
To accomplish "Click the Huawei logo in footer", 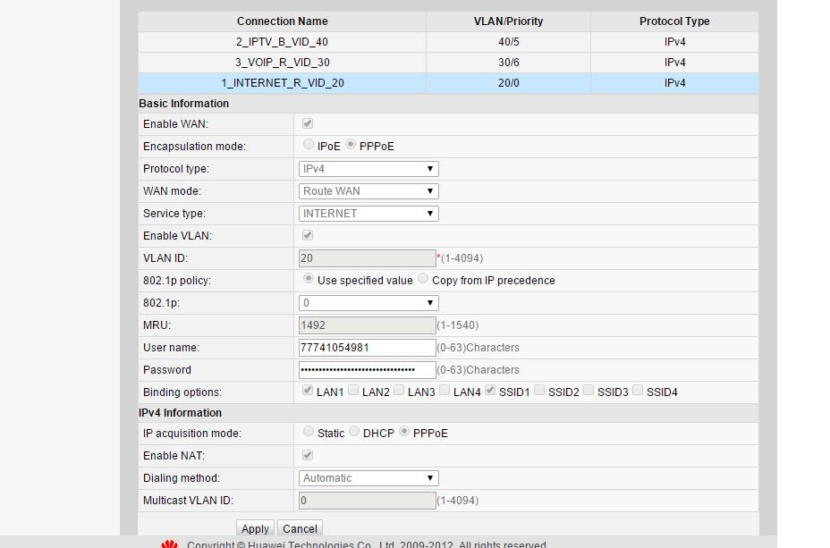I will [x=170, y=544].
